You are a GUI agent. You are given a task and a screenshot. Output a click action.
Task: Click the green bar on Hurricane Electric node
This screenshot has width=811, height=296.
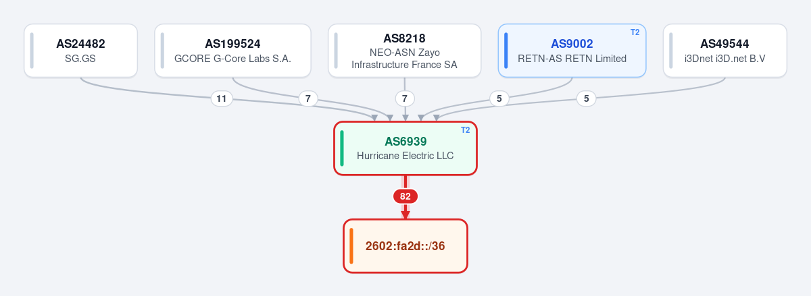(x=342, y=148)
